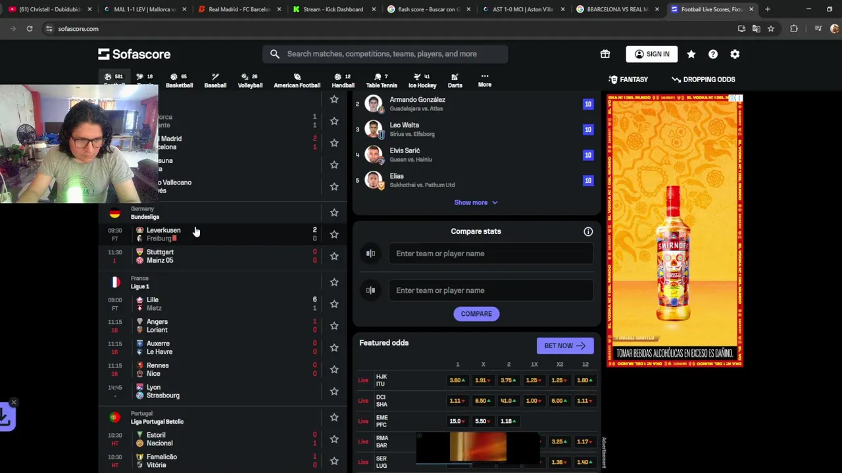
Task: Click first compare slot team-player icon
Action: [x=371, y=254]
